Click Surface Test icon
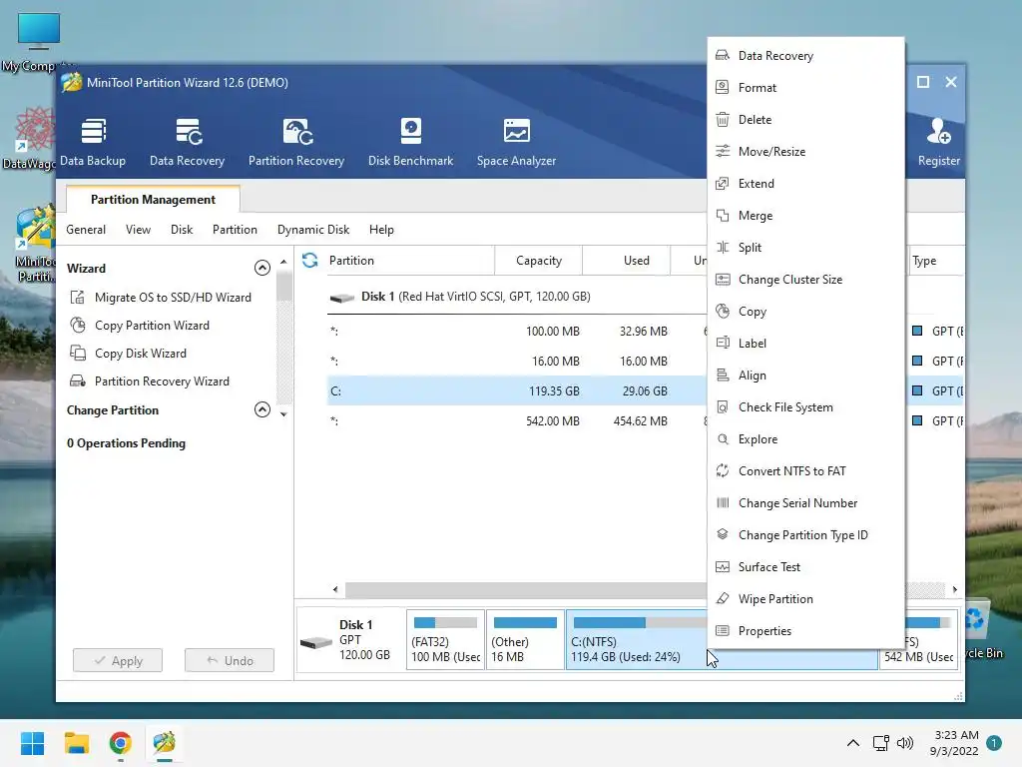The image size is (1022, 767). point(723,567)
